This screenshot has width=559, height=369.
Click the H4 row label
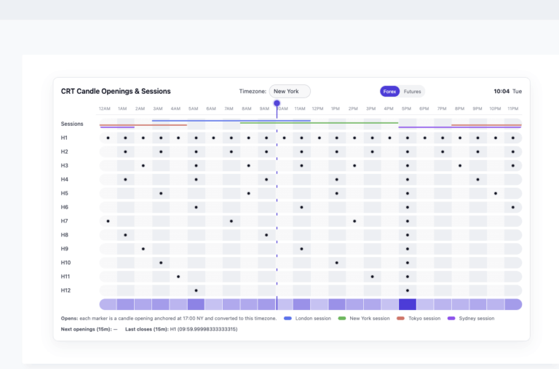pyautogui.click(x=65, y=179)
